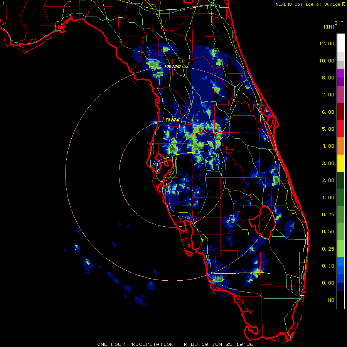Click the 12.00 legend value
347x347 pixels.
pyautogui.click(x=327, y=43)
